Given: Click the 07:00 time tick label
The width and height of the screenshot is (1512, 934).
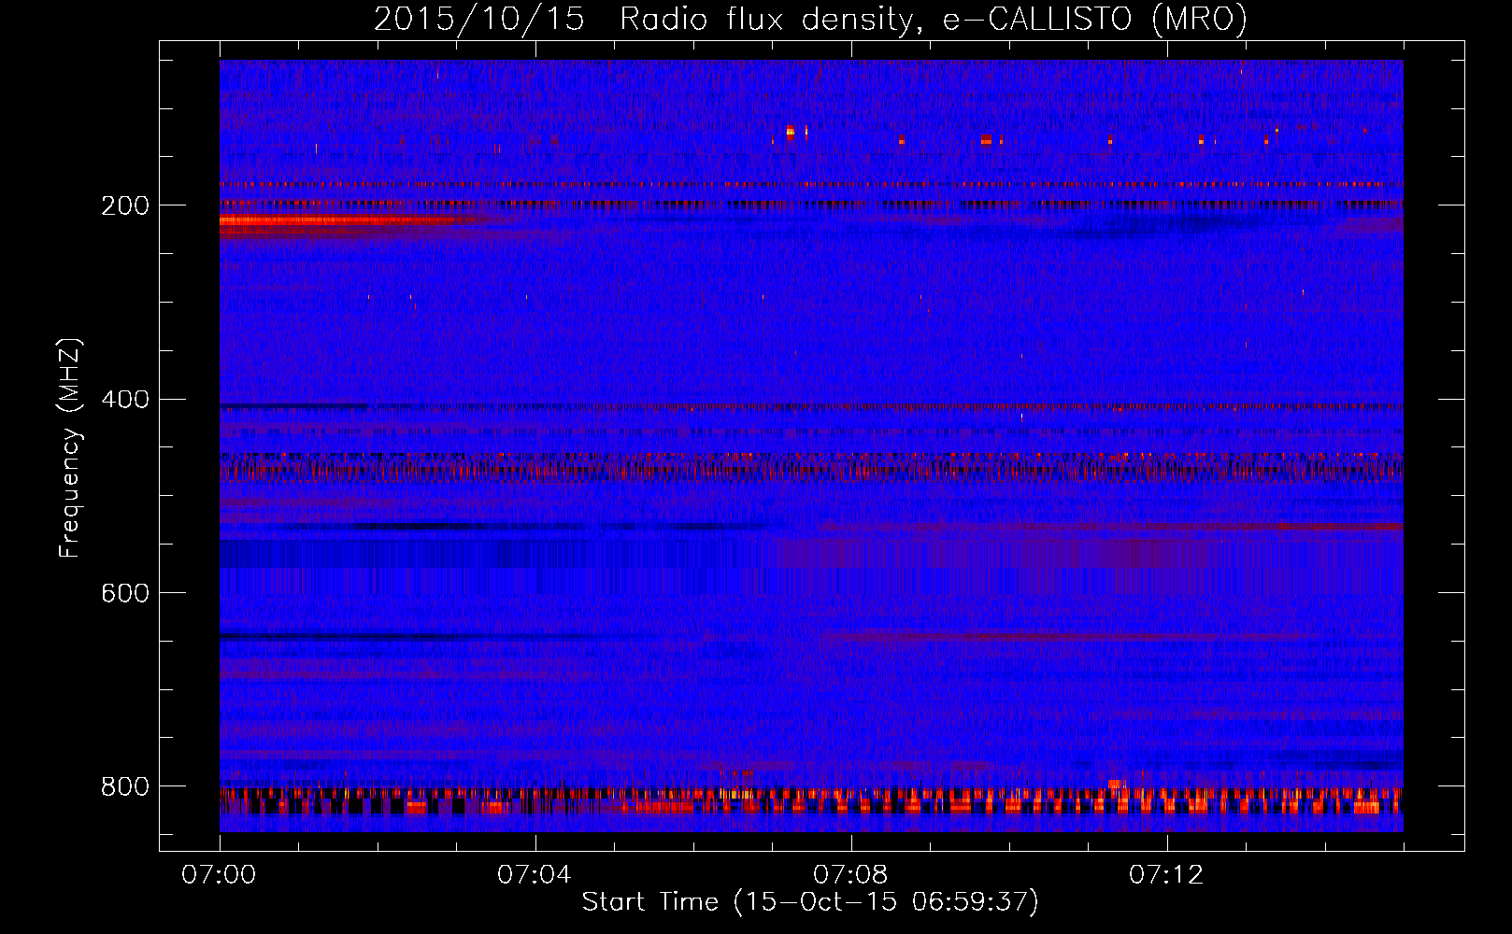Looking at the screenshot, I should [219, 874].
